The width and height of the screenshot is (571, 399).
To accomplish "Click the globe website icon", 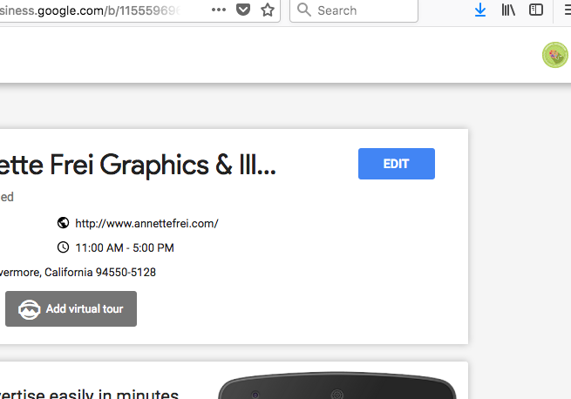I will tap(63, 223).
